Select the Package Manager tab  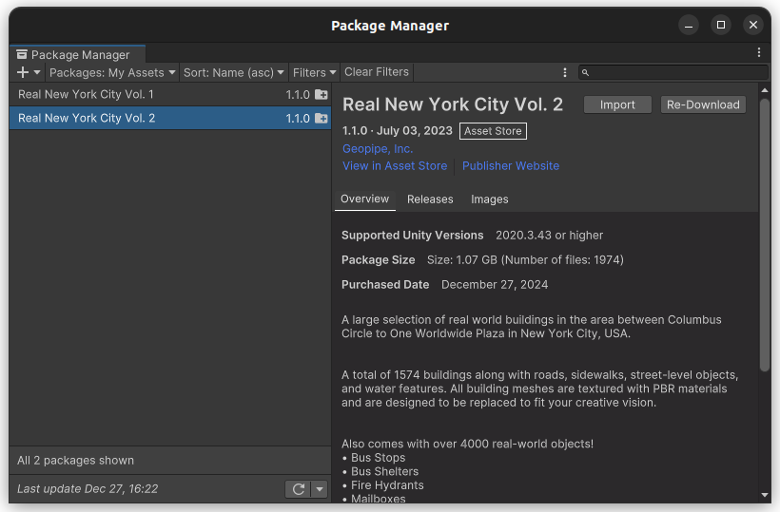coord(78,54)
